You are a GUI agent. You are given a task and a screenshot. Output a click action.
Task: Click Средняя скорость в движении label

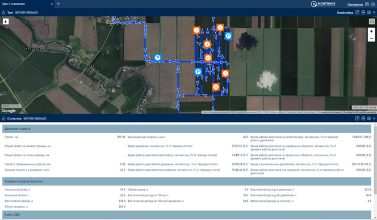pyautogui.click(x=27, y=170)
